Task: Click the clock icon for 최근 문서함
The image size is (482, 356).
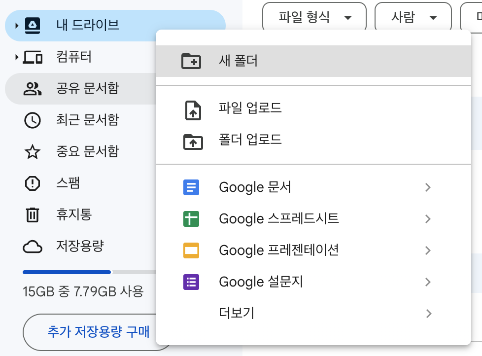Action: tap(32, 120)
